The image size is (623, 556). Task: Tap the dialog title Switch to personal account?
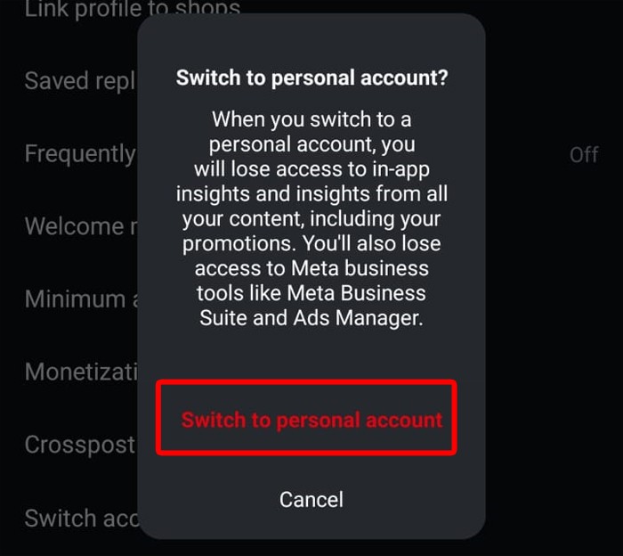(311, 78)
